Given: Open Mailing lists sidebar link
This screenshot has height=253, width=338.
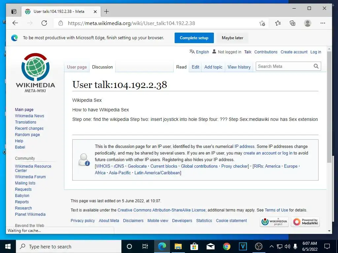Looking at the screenshot, I should pos(25,183).
